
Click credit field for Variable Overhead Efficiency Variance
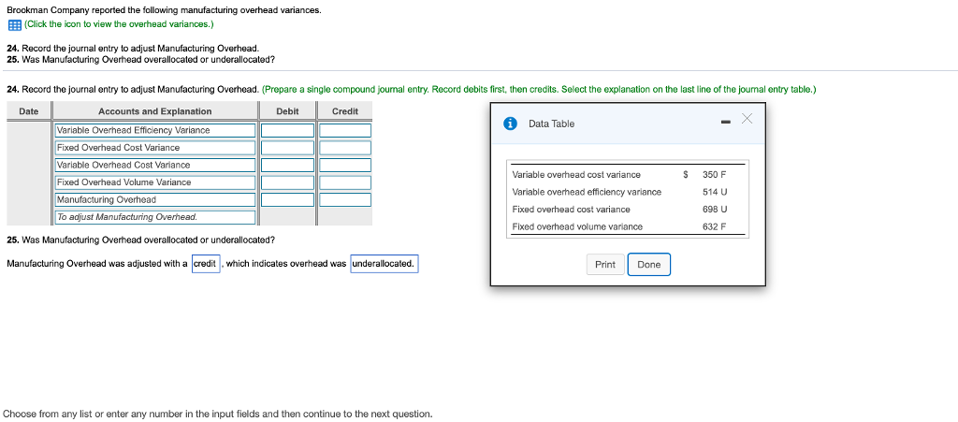345,131
